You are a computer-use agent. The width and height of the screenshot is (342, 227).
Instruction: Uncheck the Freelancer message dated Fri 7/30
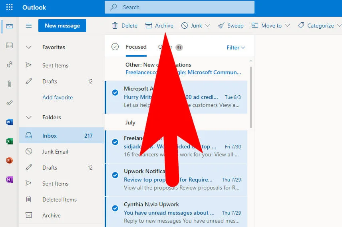tap(115, 142)
